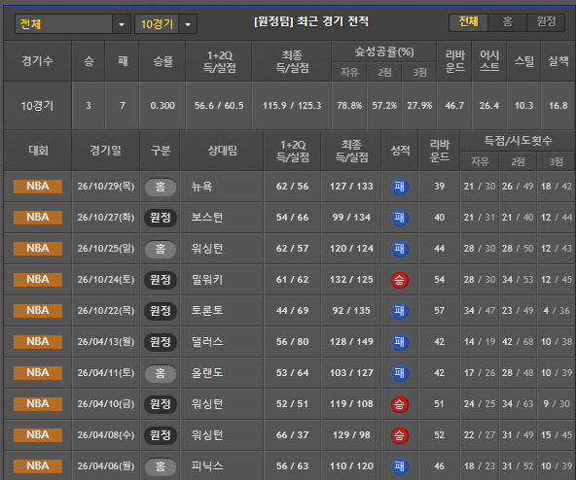Click the blue 패 icon in the 댈러스 row
This screenshot has height=480, width=576.
pyautogui.click(x=400, y=342)
